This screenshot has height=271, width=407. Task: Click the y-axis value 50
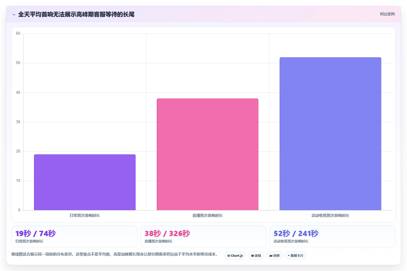tap(18, 63)
